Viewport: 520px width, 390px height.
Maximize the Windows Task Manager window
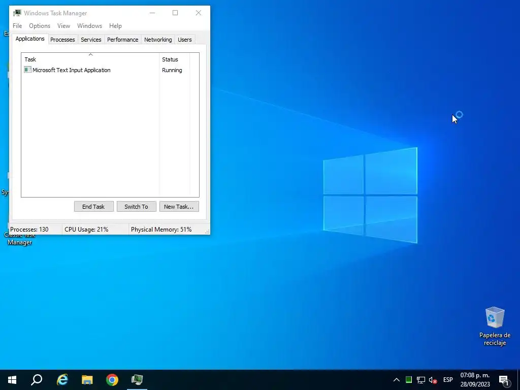[x=175, y=13]
